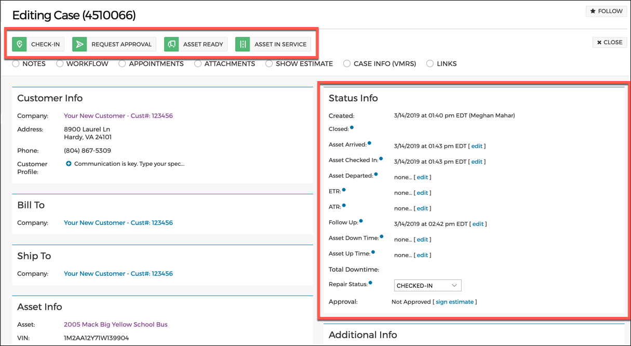Select the Check-In pin icon

pyautogui.click(x=20, y=44)
